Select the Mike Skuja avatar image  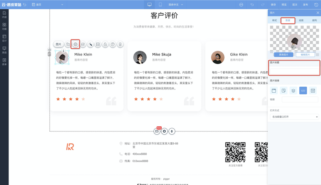click(x=140, y=57)
